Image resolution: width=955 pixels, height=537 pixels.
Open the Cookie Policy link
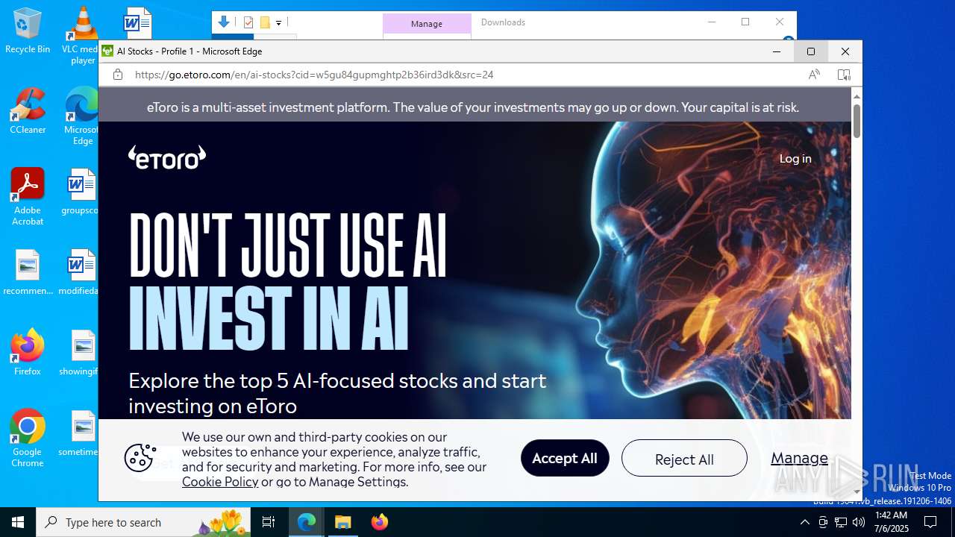[x=220, y=482]
